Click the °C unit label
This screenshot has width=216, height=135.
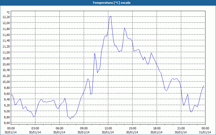tap(8, 12)
